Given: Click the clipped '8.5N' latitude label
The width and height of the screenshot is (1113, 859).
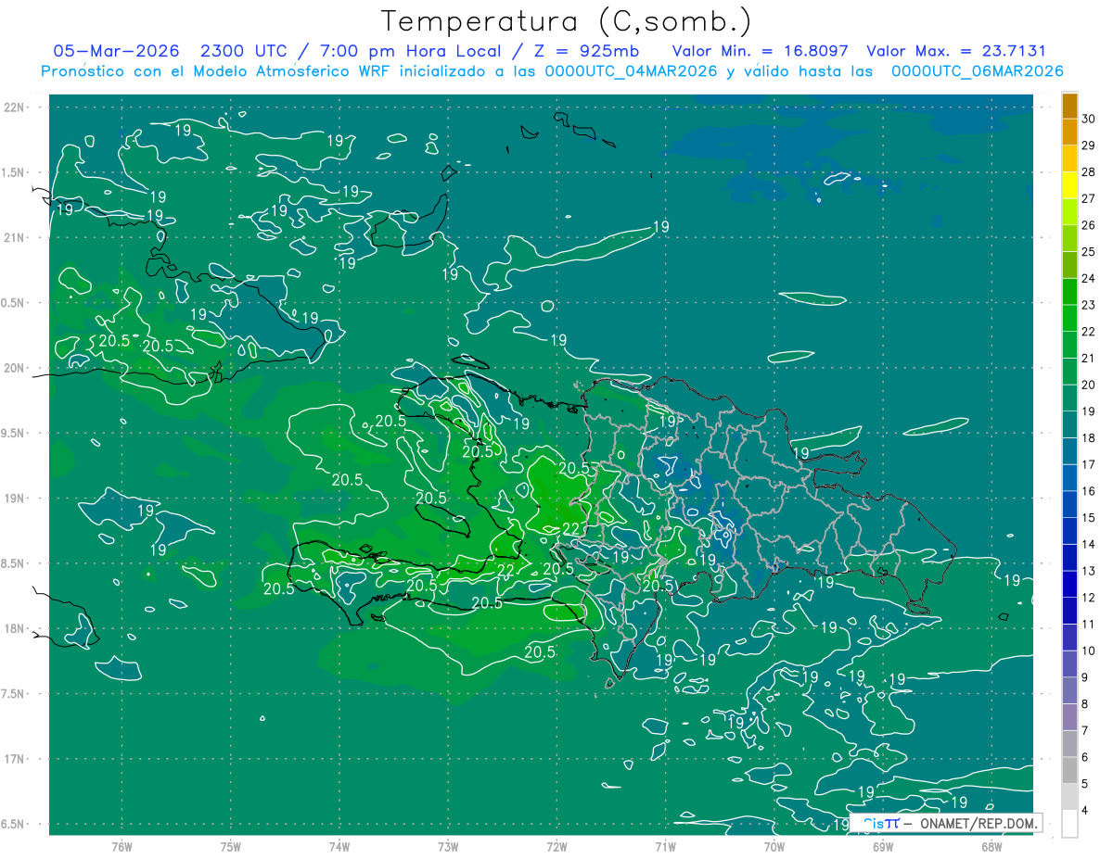Looking at the screenshot, I should 12,563.
